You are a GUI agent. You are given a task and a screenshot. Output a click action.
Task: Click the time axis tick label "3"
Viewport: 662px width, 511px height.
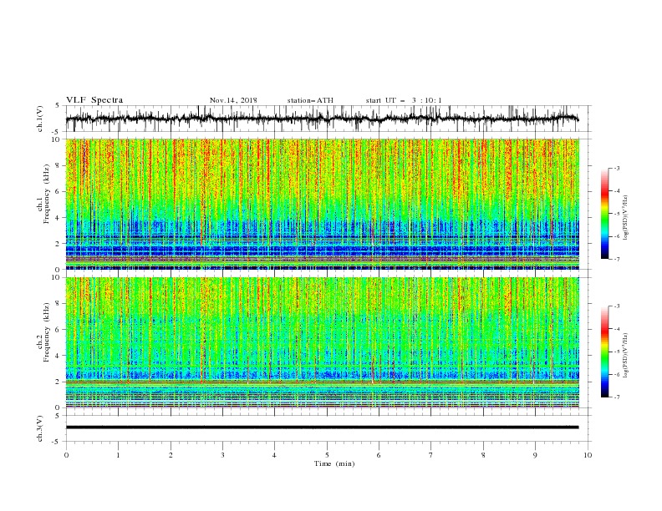pos(222,455)
